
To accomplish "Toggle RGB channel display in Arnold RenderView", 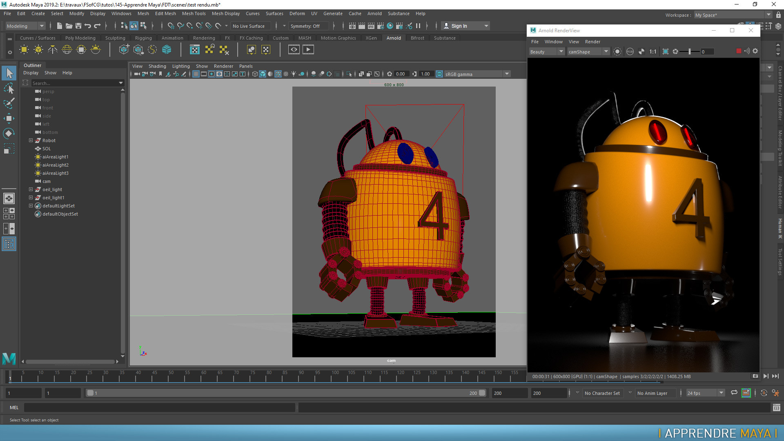I will point(630,51).
